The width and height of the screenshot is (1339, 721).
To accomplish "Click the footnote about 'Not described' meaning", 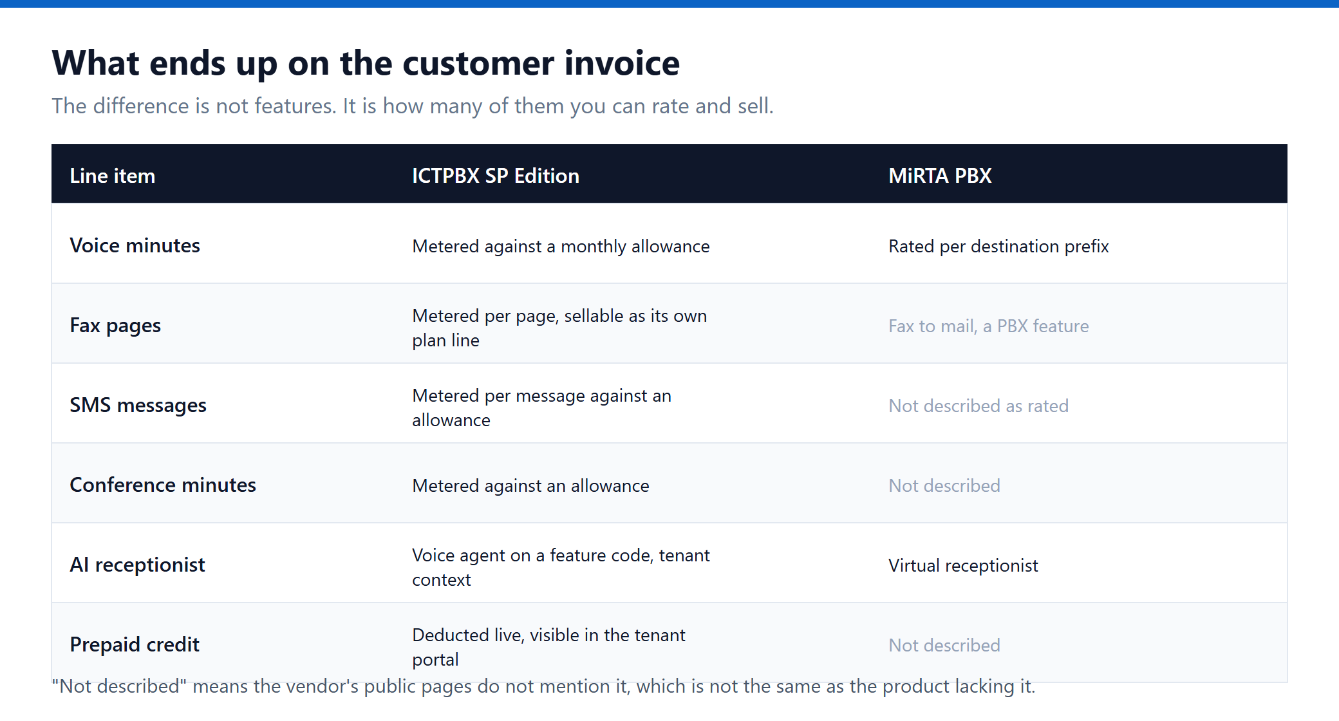I will pos(543,686).
